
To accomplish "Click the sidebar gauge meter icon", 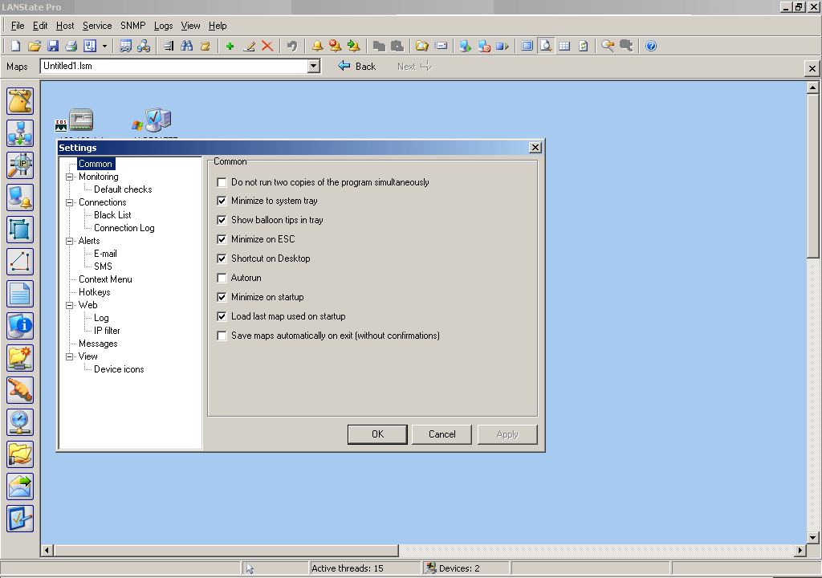I will (20, 422).
